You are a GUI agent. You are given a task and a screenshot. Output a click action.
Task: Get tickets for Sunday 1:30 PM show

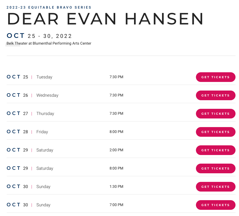[x=216, y=187]
